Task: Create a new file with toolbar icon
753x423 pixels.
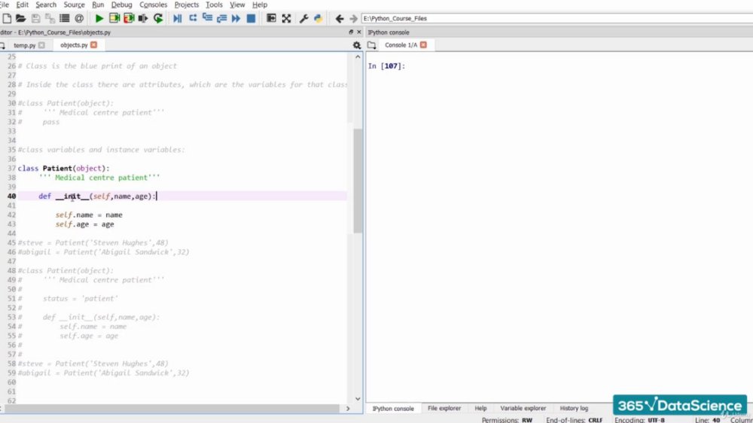Action: pyautogui.click(x=7, y=18)
